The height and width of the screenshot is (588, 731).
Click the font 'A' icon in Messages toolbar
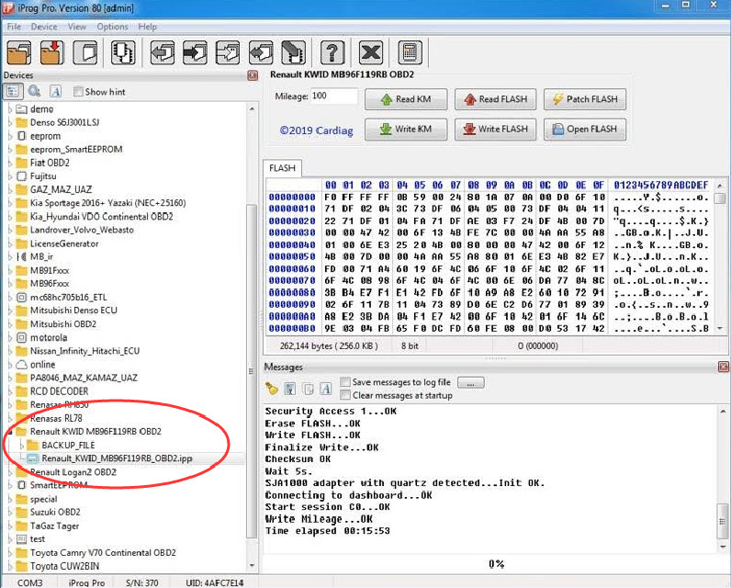[326, 388]
